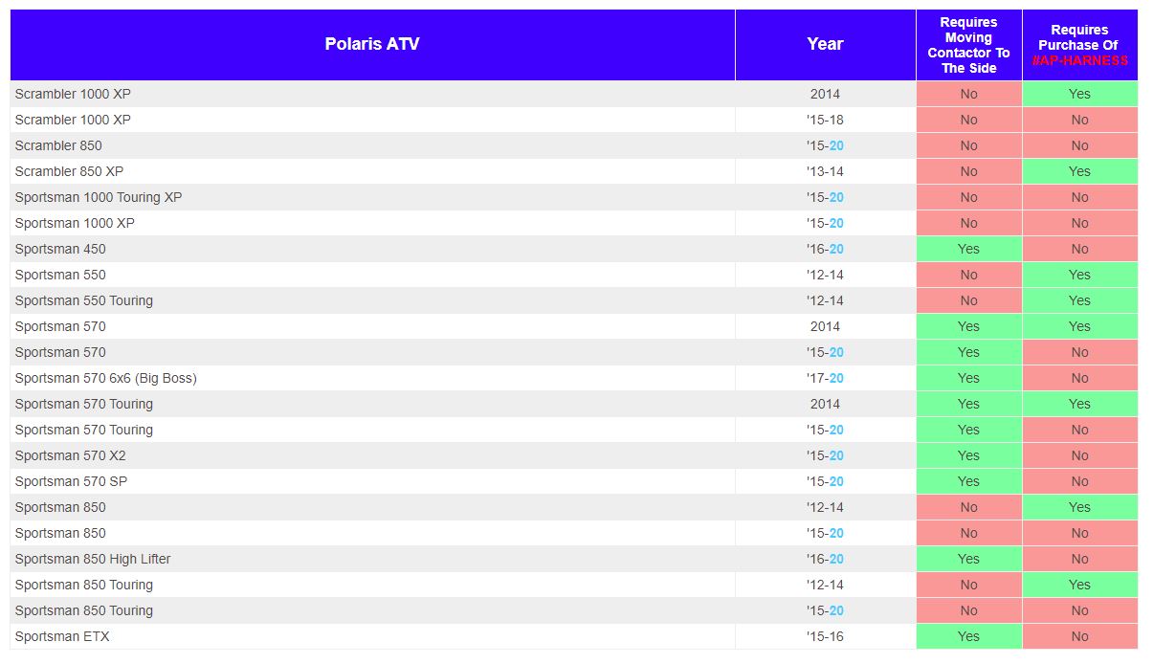
Task: Click 'Sportsman 450' model name
Action: click(x=60, y=249)
